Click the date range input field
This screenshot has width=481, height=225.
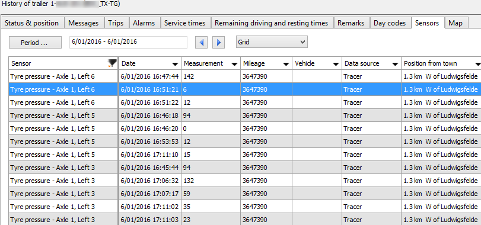[128, 42]
